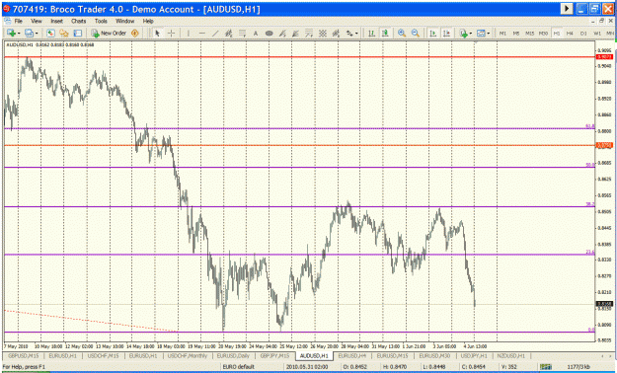Open the Charts menu

[78, 21]
